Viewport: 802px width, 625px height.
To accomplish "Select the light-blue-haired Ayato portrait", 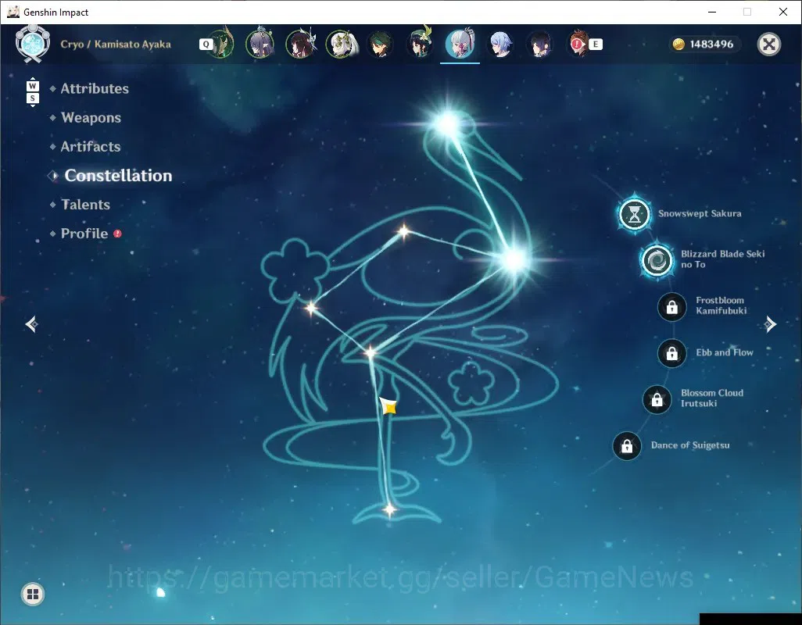I will (x=500, y=44).
